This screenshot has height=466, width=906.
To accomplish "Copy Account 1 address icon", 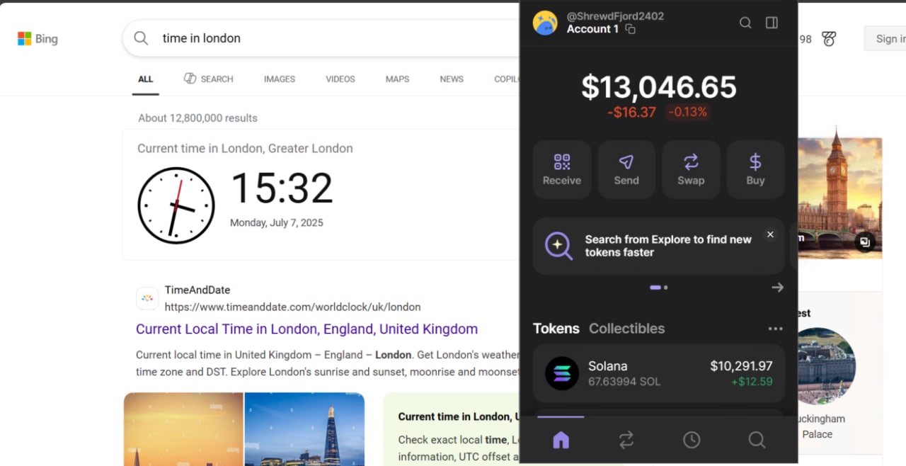I will point(630,29).
